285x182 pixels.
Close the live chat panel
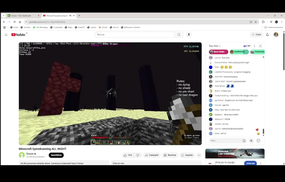coord(260,46)
